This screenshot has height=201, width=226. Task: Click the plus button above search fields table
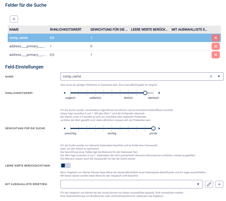coord(14,19)
